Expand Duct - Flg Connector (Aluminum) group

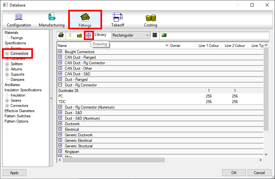(x=60, y=107)
